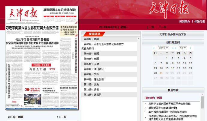Pick October 6 on the calendar
207x121 pixels.
155,63
